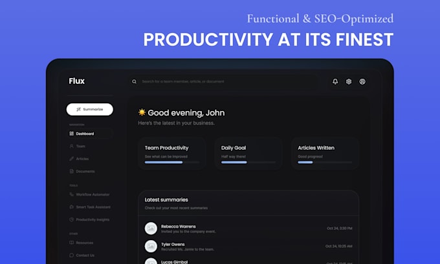440x264 pixels.
Task: Go to Team in the sidebar
Action: [80, 146]
